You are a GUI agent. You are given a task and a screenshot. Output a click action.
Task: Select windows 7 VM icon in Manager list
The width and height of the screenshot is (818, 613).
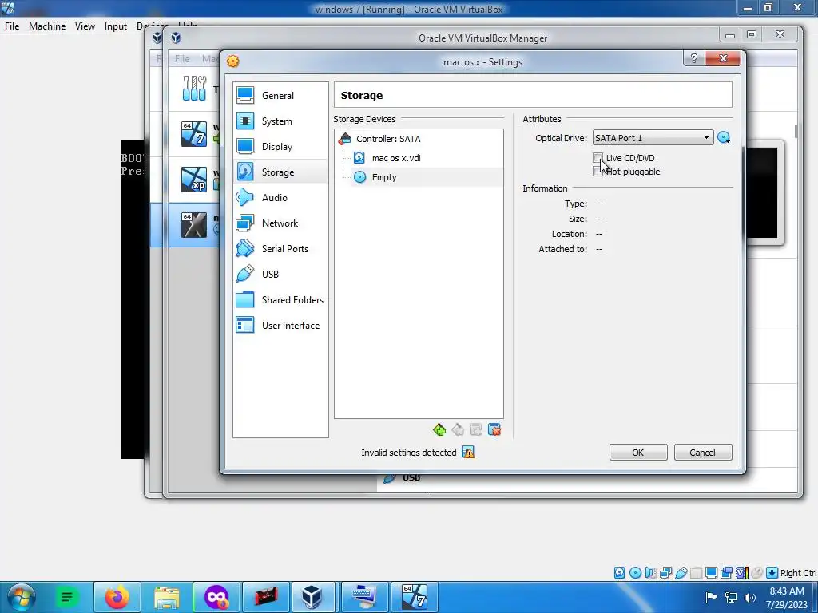click(x=194, y=134)
